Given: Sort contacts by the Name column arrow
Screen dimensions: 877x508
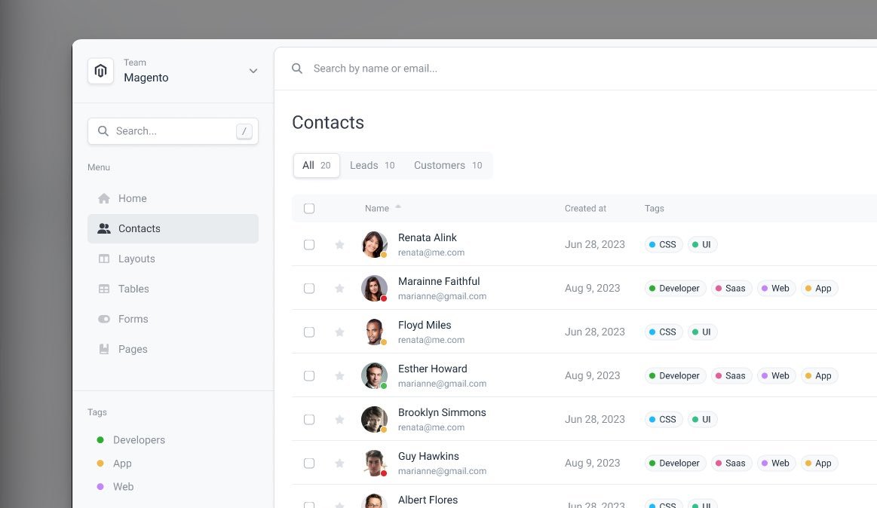Looking at the screenshot, I should click(398, 207).
